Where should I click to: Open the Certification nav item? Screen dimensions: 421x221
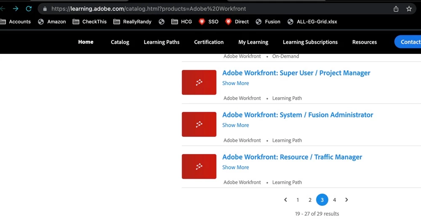tap(209, 42)
